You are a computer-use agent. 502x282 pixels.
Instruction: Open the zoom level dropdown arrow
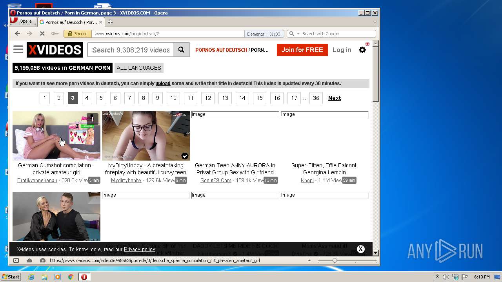click(x=309, y=260)
